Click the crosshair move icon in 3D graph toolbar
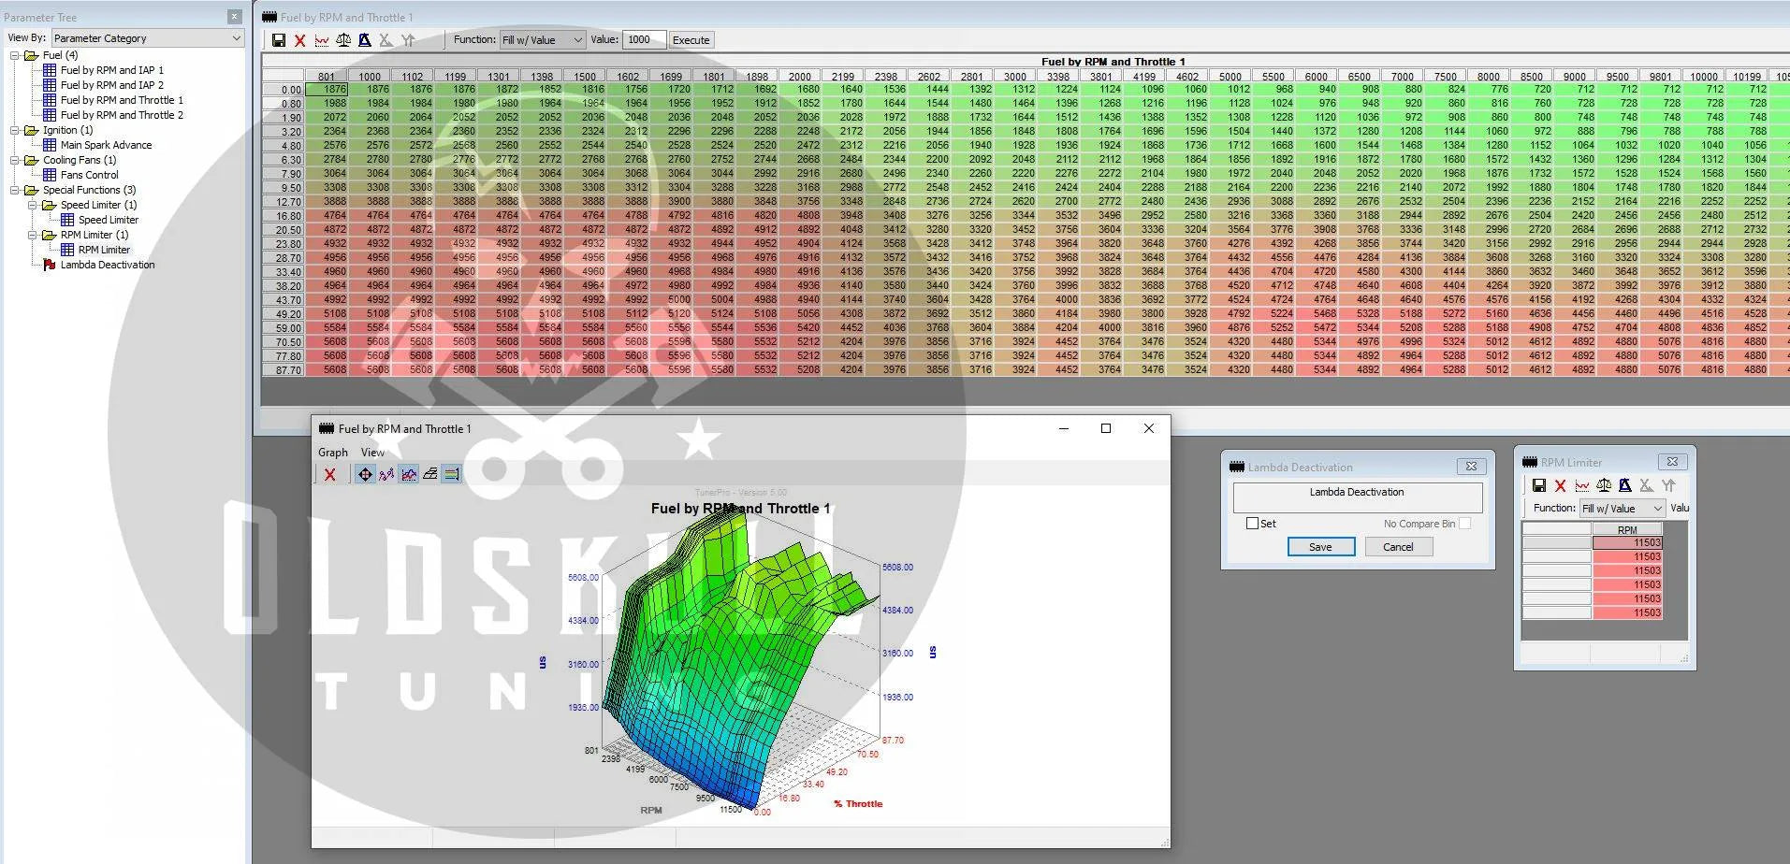 pyautogui.click(x=365, y=474)
